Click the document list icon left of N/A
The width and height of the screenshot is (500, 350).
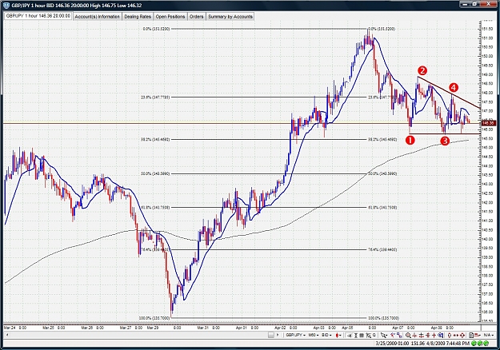471,335
